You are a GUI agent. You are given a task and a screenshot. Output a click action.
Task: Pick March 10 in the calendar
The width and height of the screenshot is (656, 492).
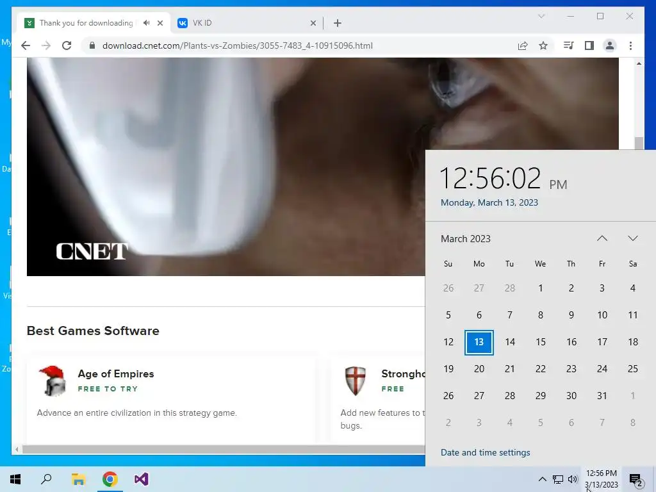[602, 315]
